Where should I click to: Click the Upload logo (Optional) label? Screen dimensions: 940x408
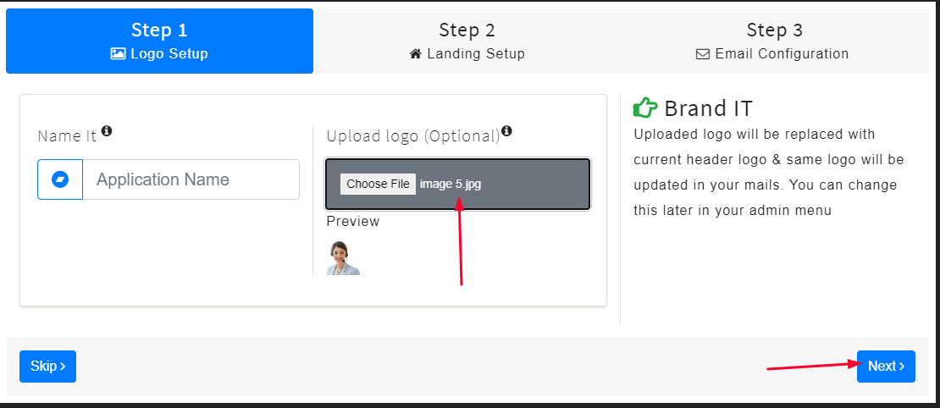tap(413, 136)
